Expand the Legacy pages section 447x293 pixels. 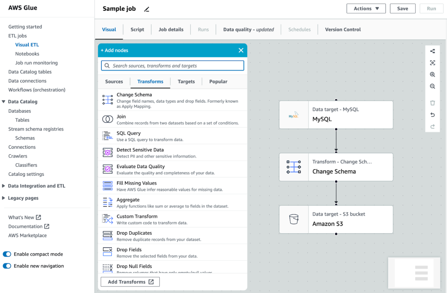(x=3, y=198)
